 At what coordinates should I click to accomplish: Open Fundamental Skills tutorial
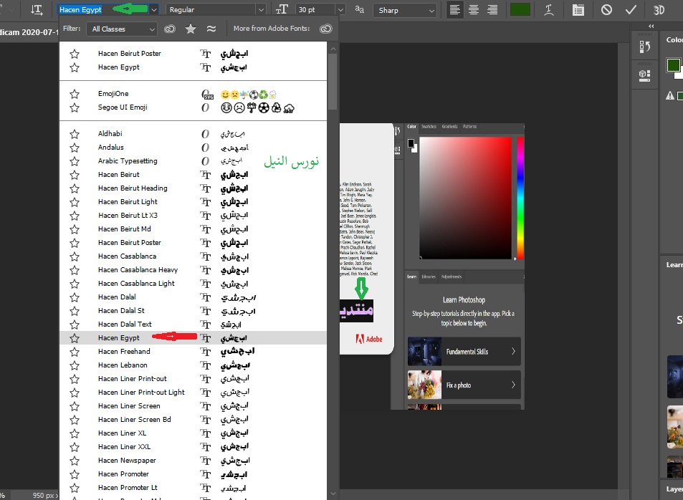(x=464, y=352)
